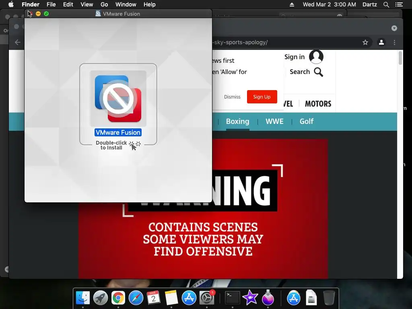Open the Window menu

click(126, 4)
